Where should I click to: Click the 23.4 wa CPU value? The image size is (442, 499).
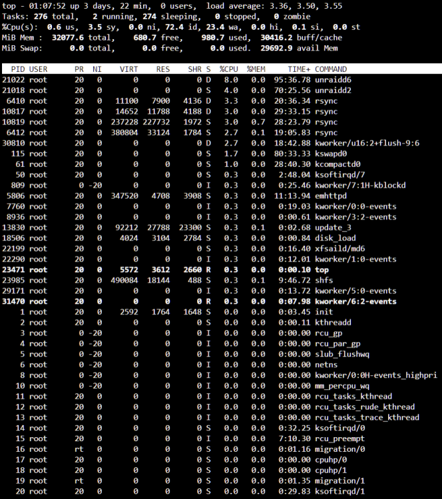tap(215, 27)
